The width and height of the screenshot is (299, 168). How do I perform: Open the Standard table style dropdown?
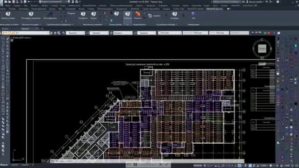point(123,33)
